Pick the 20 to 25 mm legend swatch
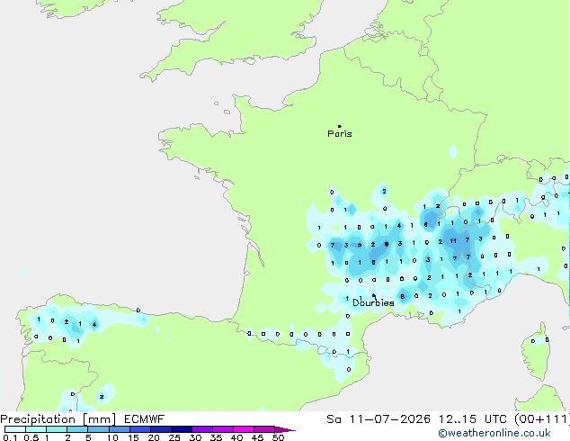Viewport: 570px width, 441px height. [x=160, y=429]
